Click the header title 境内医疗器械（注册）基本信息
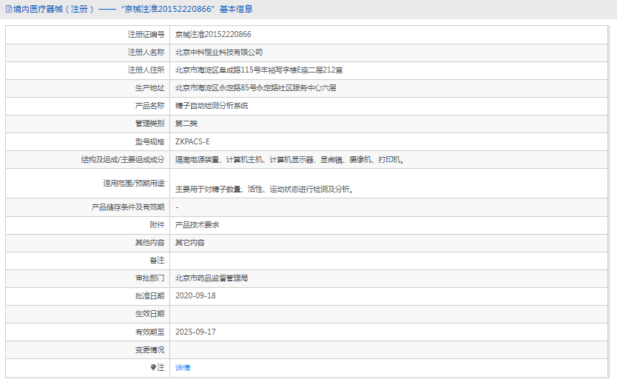 pyautogui.click(x=132, y=9)
